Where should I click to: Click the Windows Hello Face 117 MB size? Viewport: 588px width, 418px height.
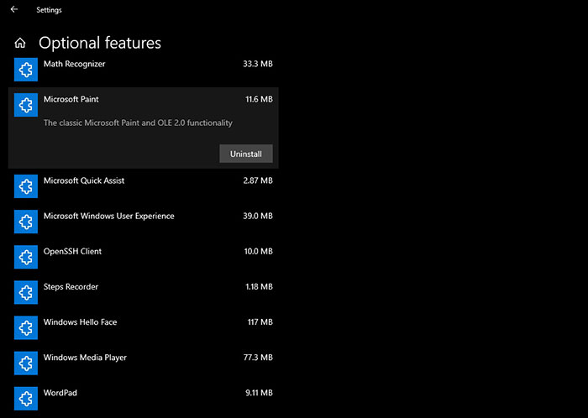pos(260,322)
